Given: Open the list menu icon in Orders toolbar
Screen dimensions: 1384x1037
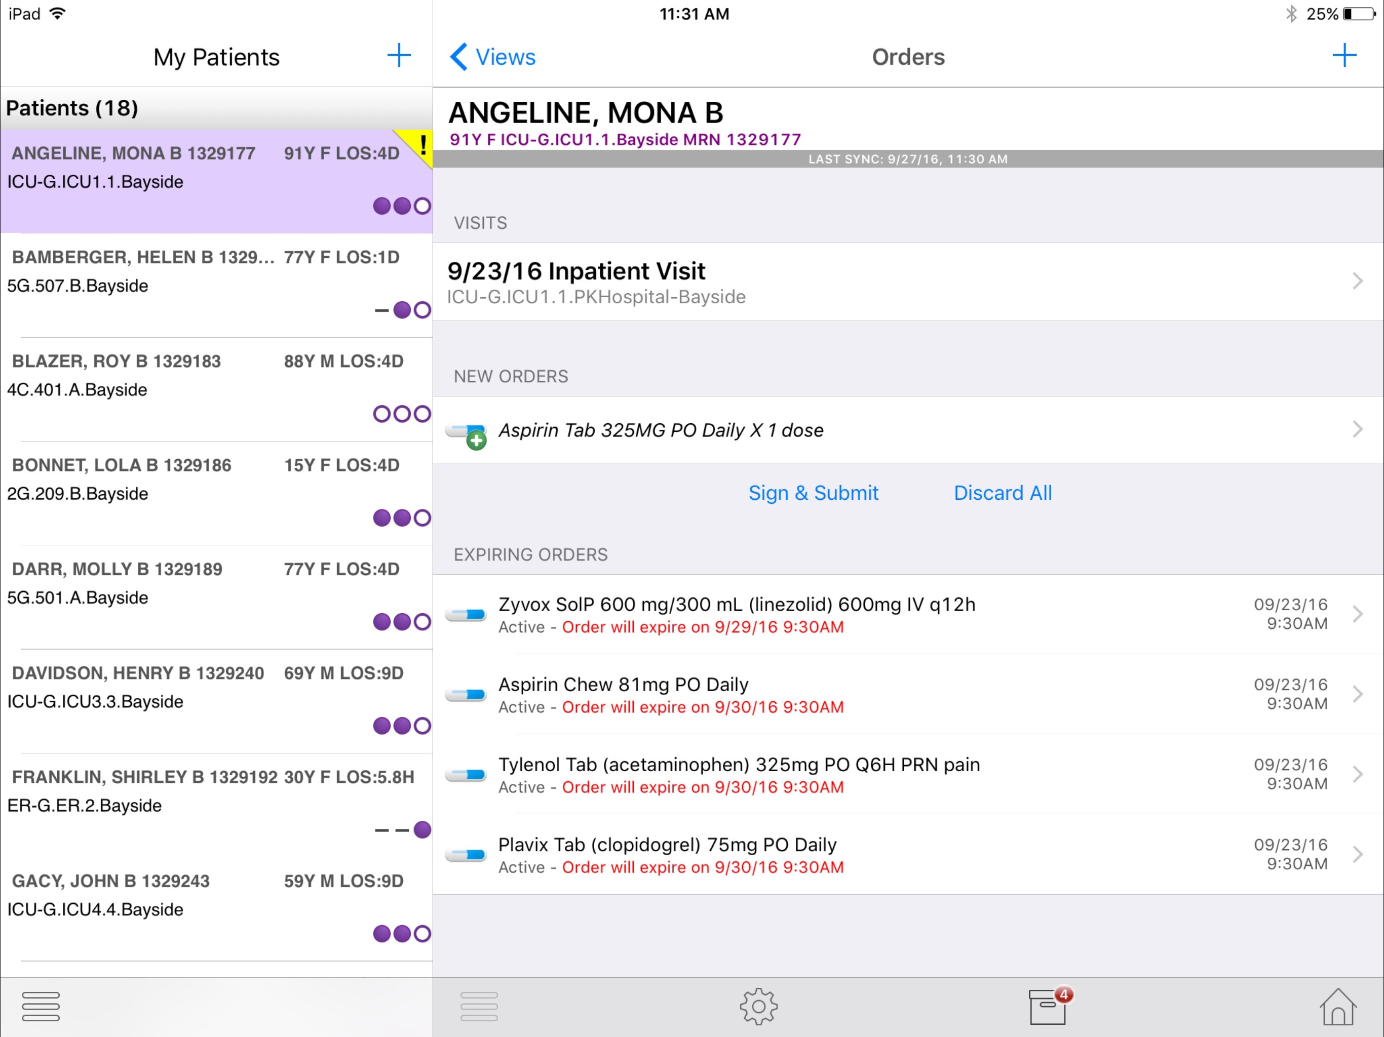Looking at the screenshot, I should click(x=479, y=1006).
